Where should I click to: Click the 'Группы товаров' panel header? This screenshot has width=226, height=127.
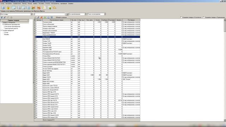click(14, 20)
